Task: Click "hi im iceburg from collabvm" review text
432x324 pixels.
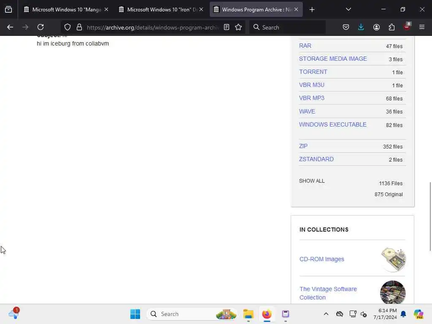Action: point(73,43)
